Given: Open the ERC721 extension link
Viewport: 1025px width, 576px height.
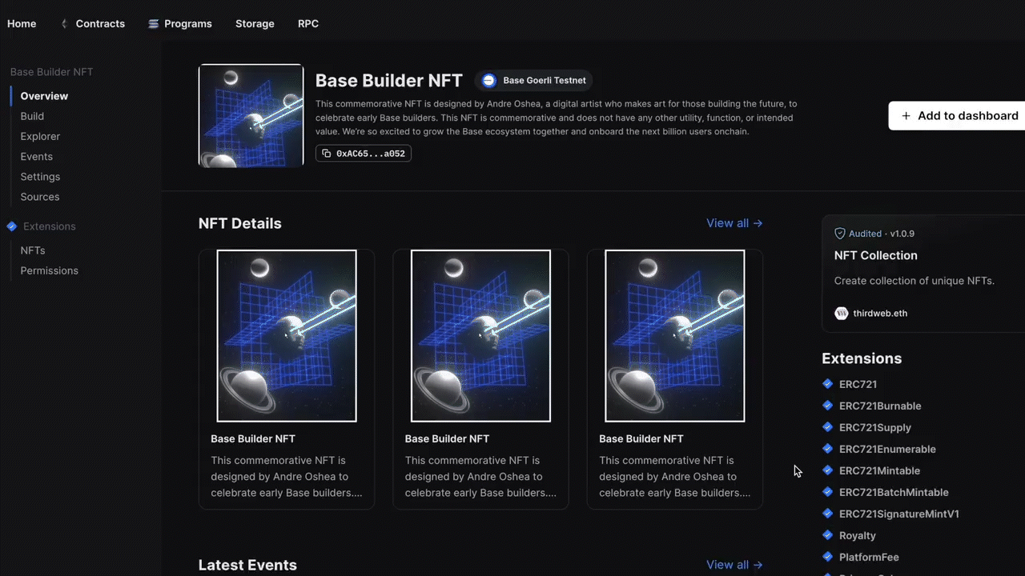Looking at the screenshot, I should coord(858,384).
